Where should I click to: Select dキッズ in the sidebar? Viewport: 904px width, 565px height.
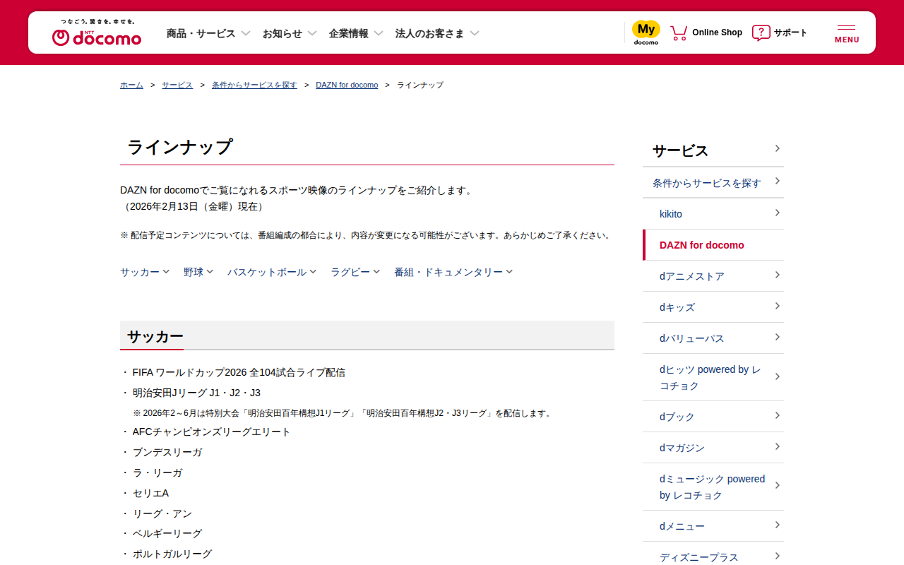713,307
